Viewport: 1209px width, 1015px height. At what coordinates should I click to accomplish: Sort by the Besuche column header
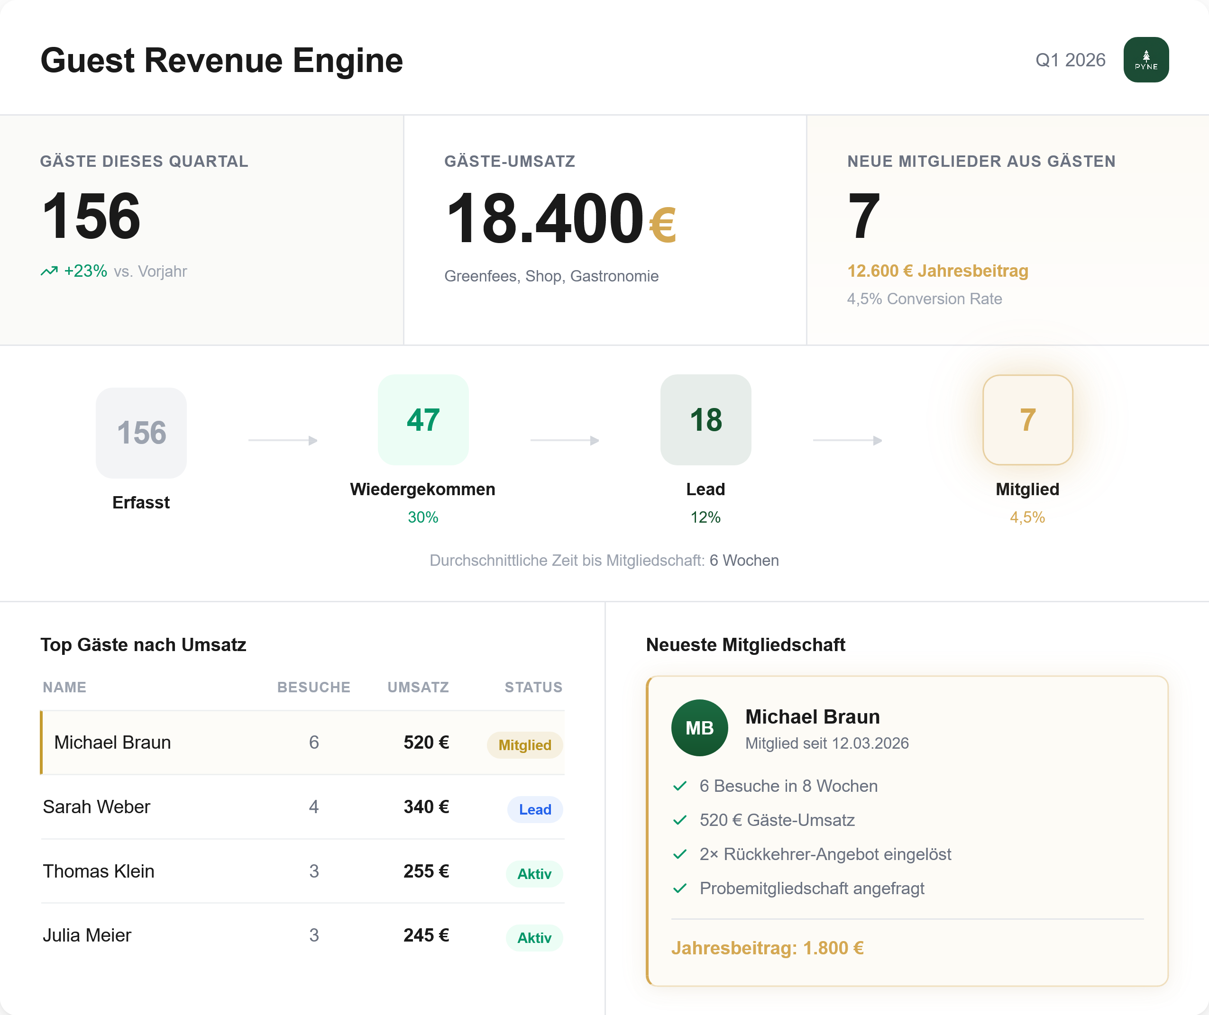(314, 687)
